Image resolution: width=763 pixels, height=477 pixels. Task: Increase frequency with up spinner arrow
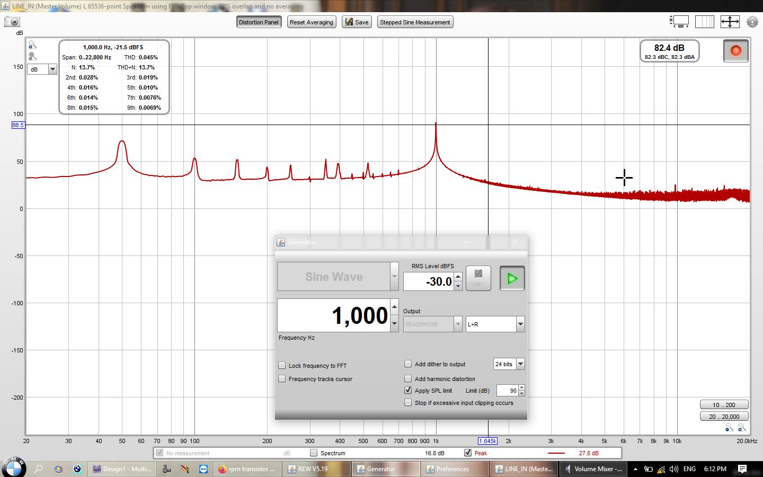394,307
